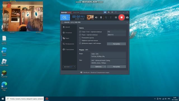179x101 pixels.
Task: Click the F12 hotkey input field
Action: point(116,32)
